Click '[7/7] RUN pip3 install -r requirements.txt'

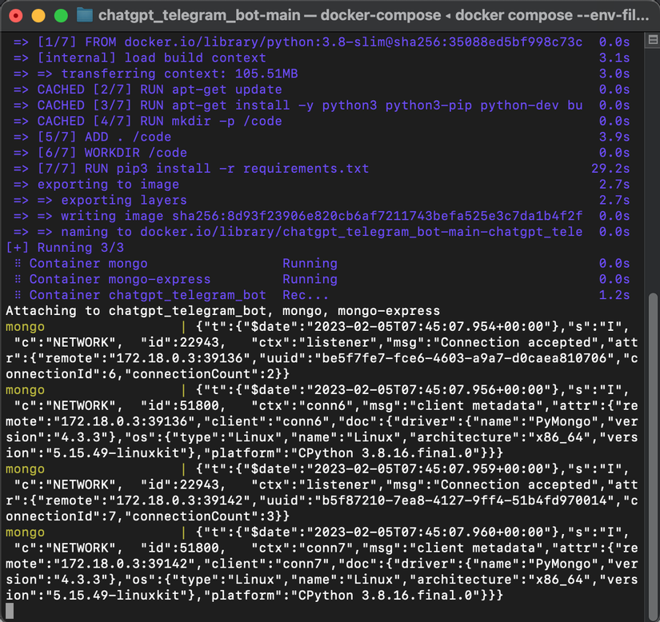(203, 168)
